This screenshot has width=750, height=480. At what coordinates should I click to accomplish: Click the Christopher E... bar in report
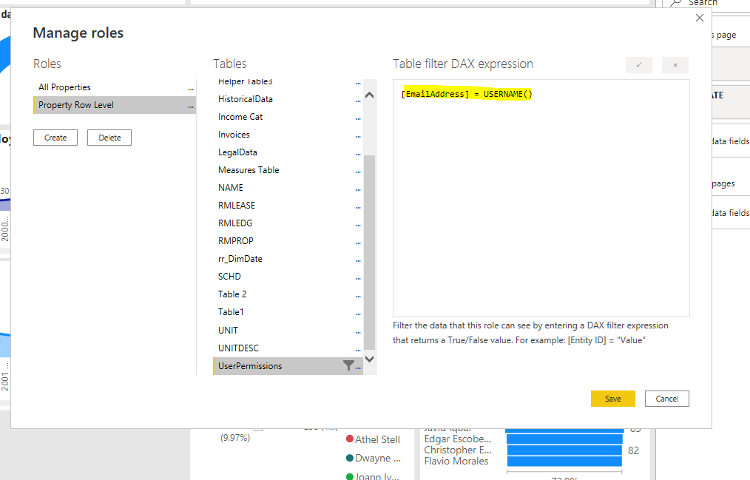[564, 450]
